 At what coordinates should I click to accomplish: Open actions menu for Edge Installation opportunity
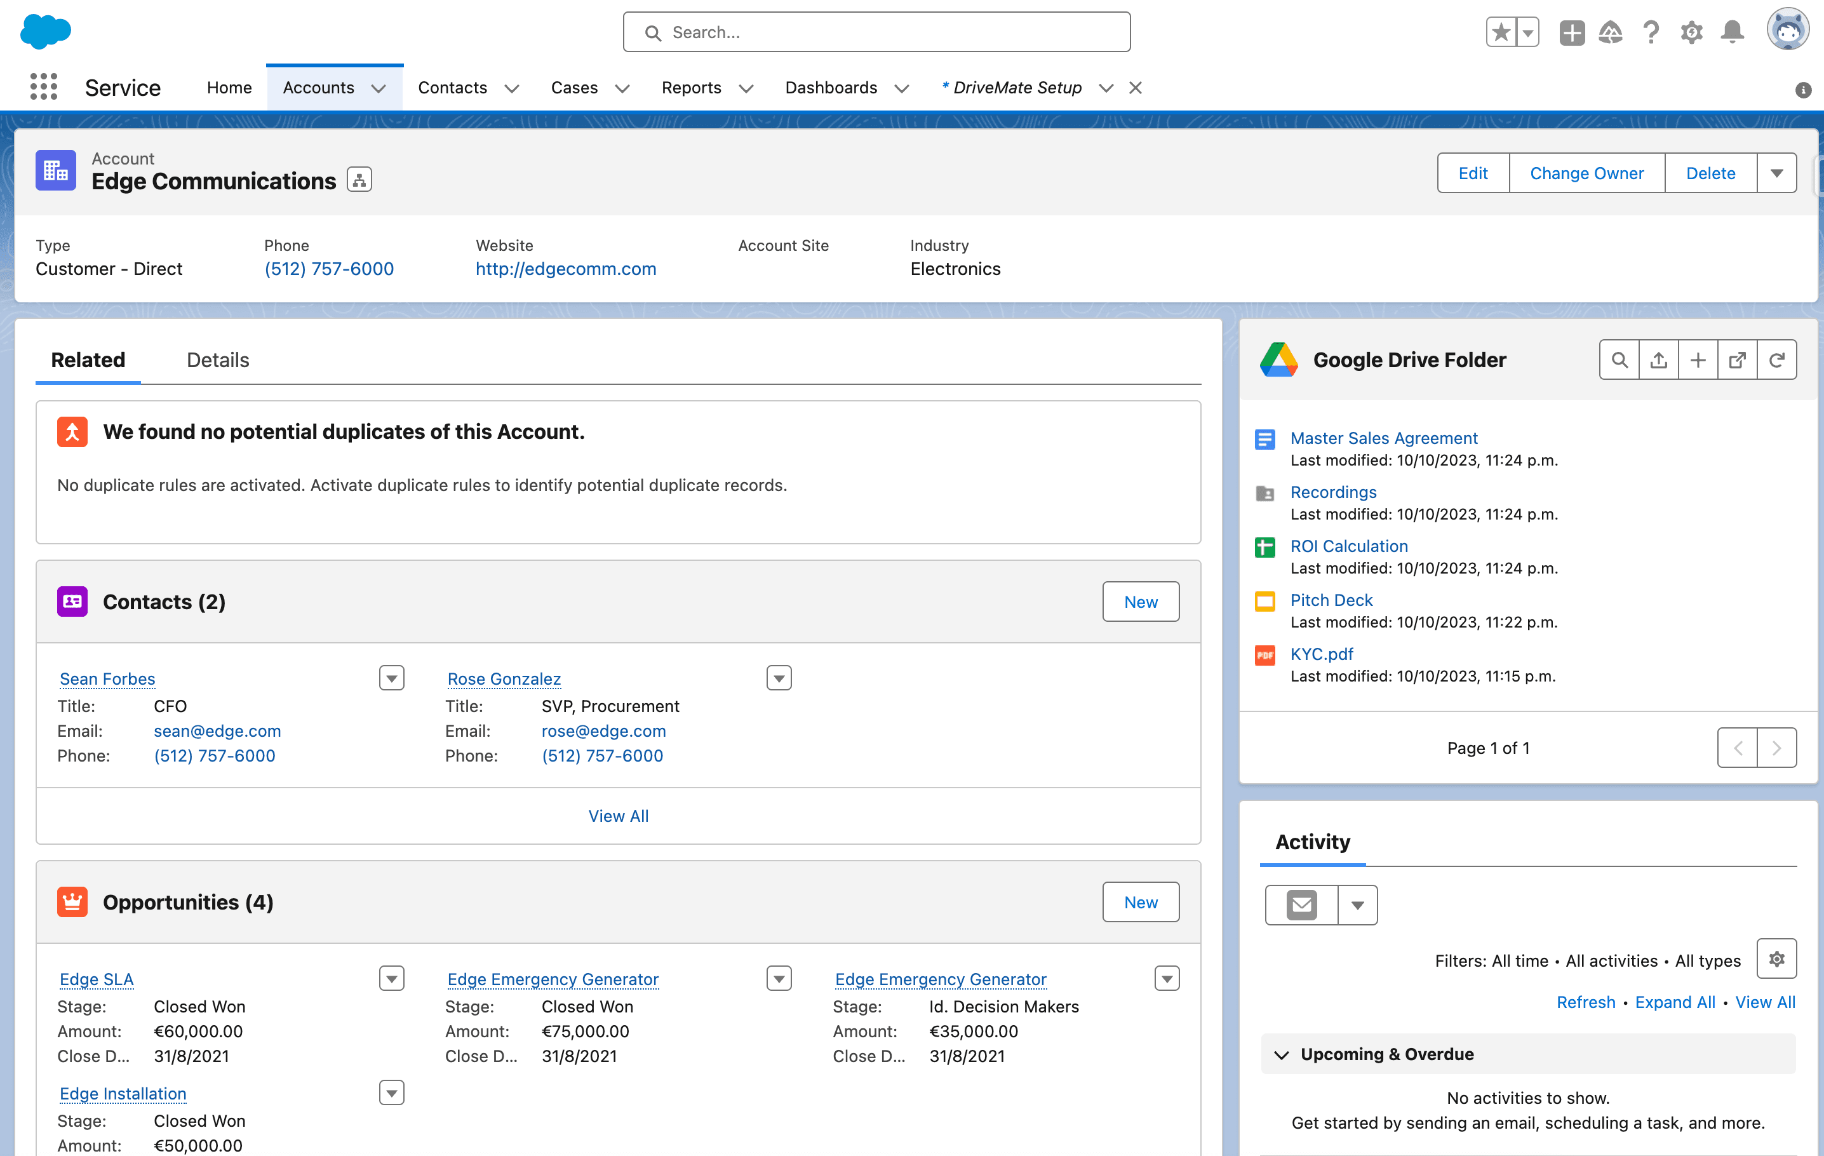tap(392, 1093)
